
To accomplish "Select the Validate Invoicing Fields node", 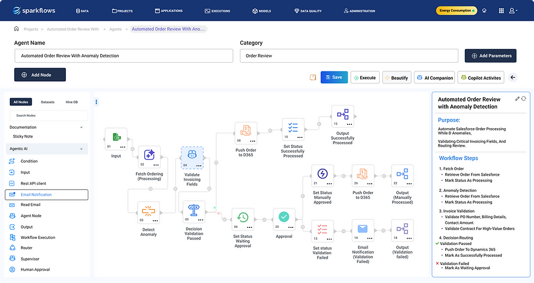I will (192, 158).
